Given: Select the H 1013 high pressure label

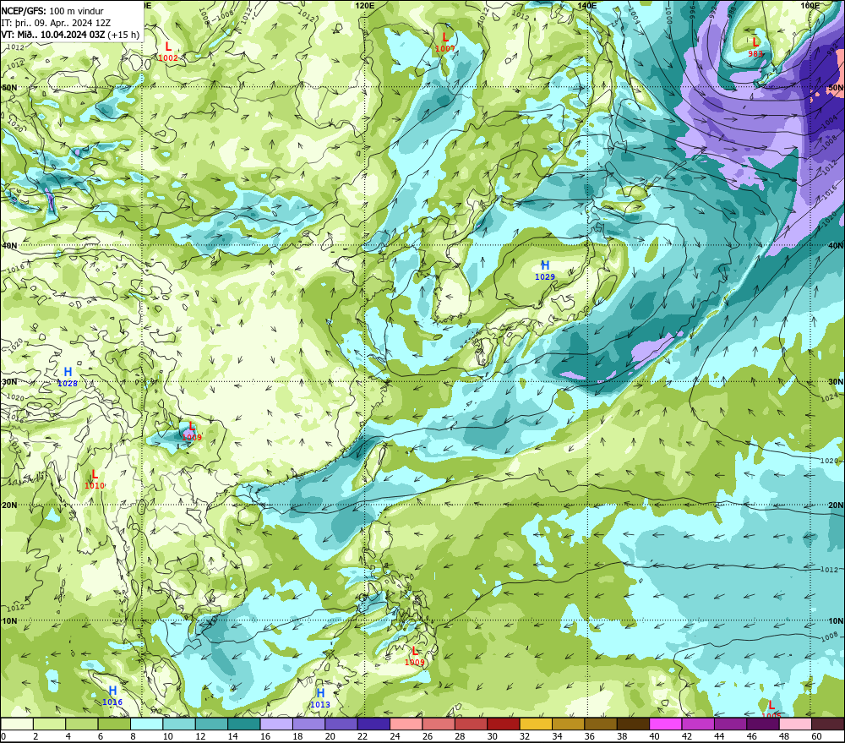Looking at the screenshot, I should tap(320, 697).
